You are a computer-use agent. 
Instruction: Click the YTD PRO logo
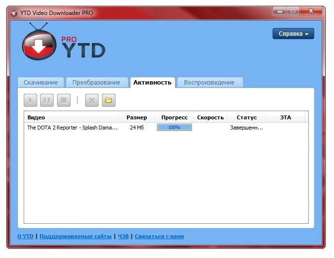pos(64,42)
